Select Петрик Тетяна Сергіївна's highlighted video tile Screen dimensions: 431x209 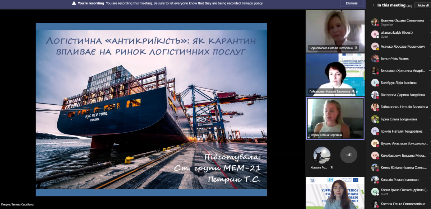click(x=335, y=118)
